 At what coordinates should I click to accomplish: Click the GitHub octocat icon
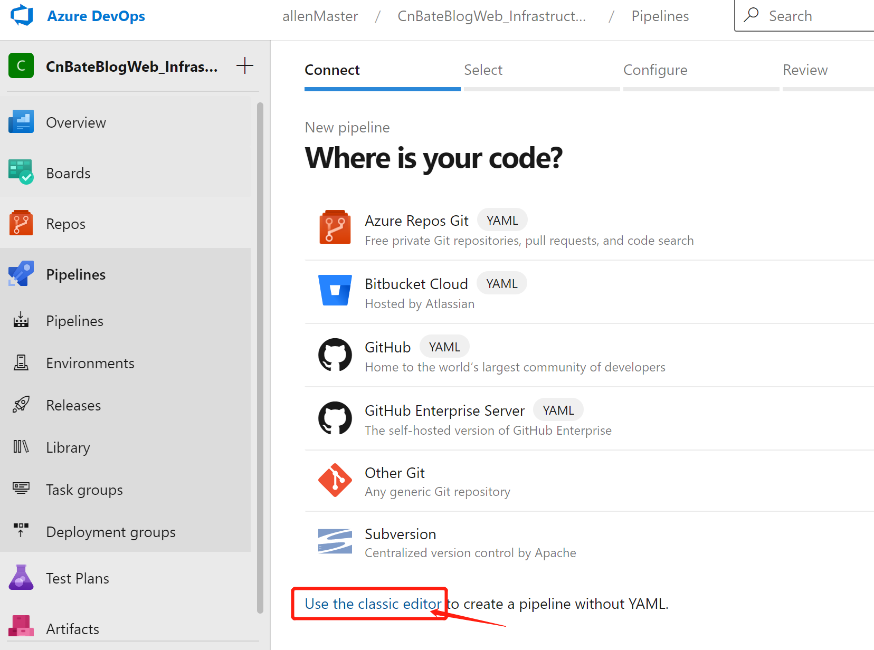pyautogui.click(x=335, y=355)
